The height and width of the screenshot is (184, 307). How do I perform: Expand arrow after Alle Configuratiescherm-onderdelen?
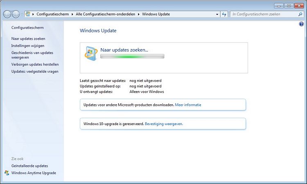coord(138,14)
